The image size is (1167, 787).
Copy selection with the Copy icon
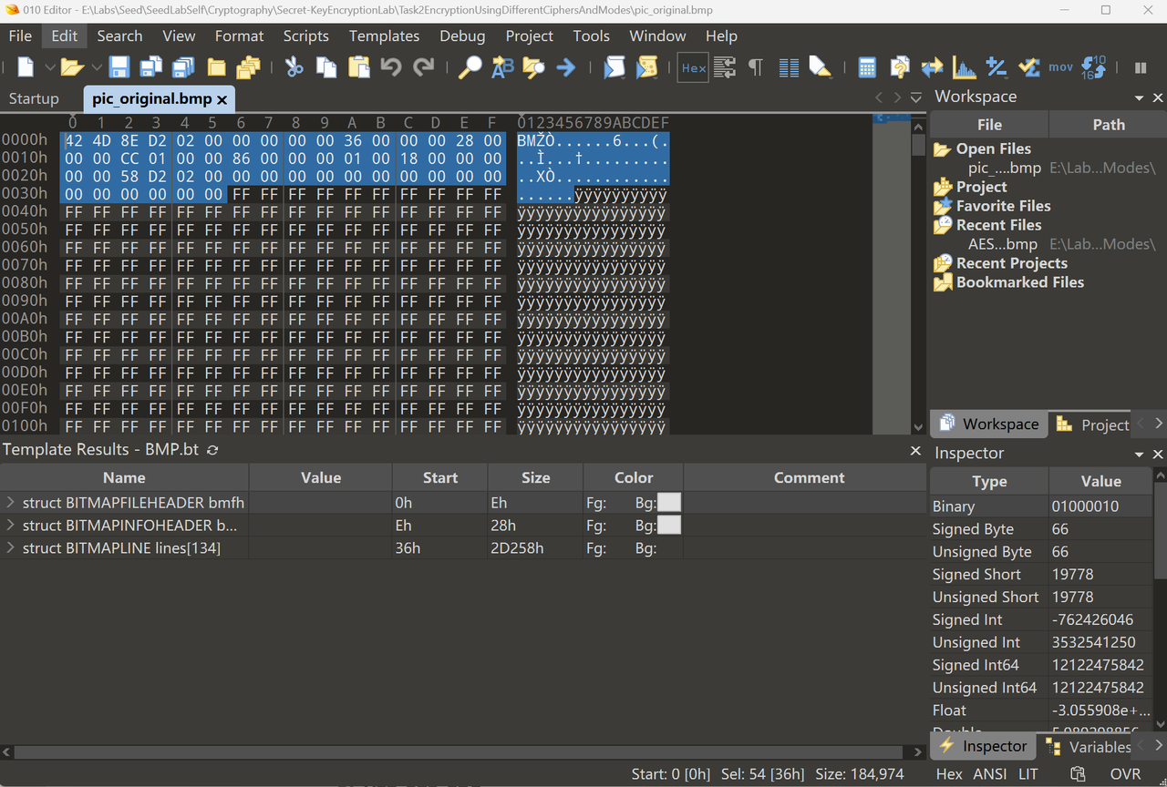(x=326, y=67)
